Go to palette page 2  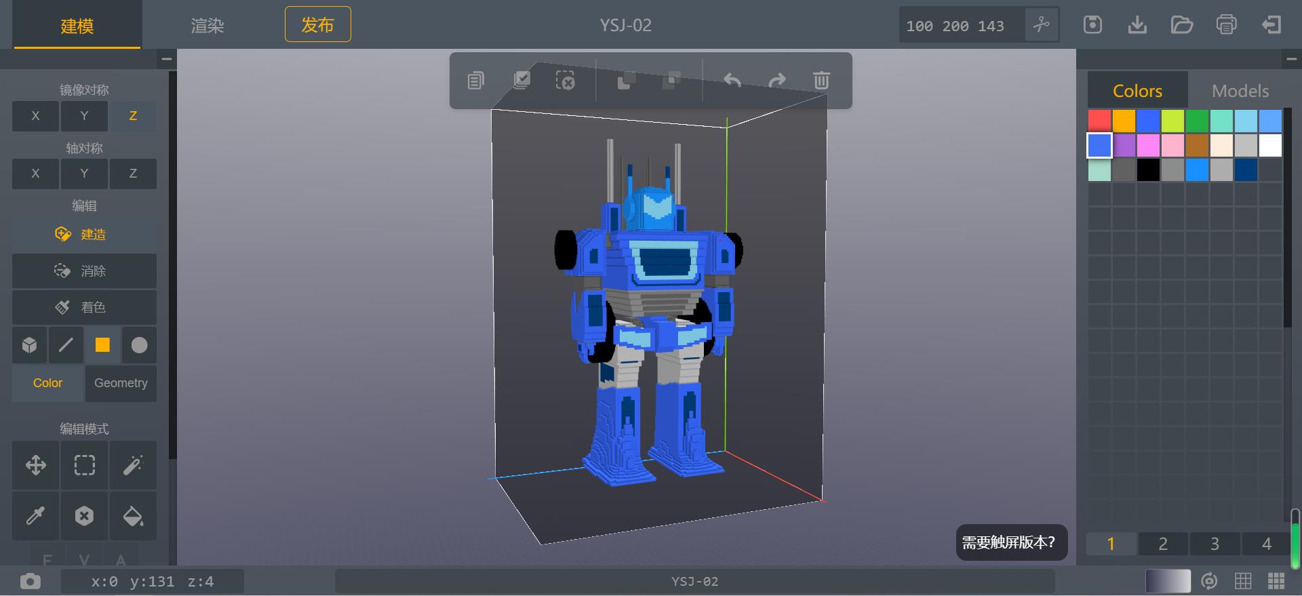point(1163,544)
